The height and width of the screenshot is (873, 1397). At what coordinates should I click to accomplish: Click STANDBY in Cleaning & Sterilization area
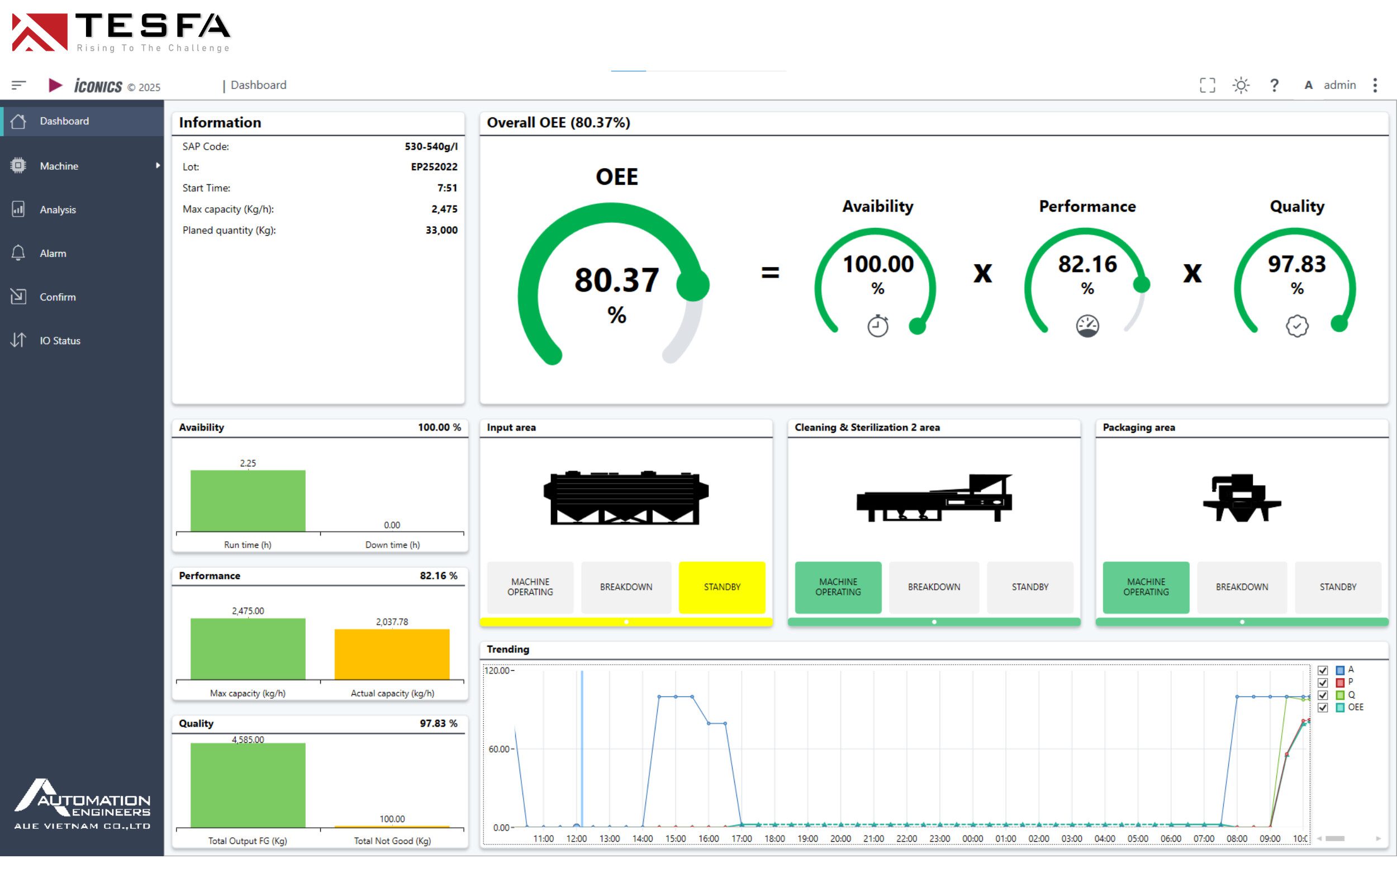pos(1030,586)
